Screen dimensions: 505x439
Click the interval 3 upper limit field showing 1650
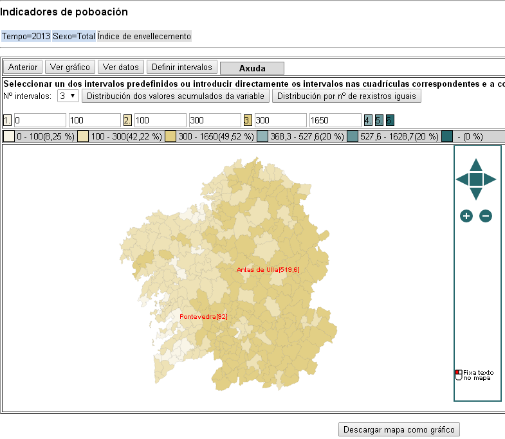click(335, 120)
